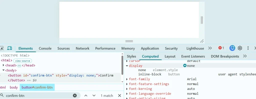
Task: Click the page's bottom horizontal resize handle
Action: pos(129,41)
